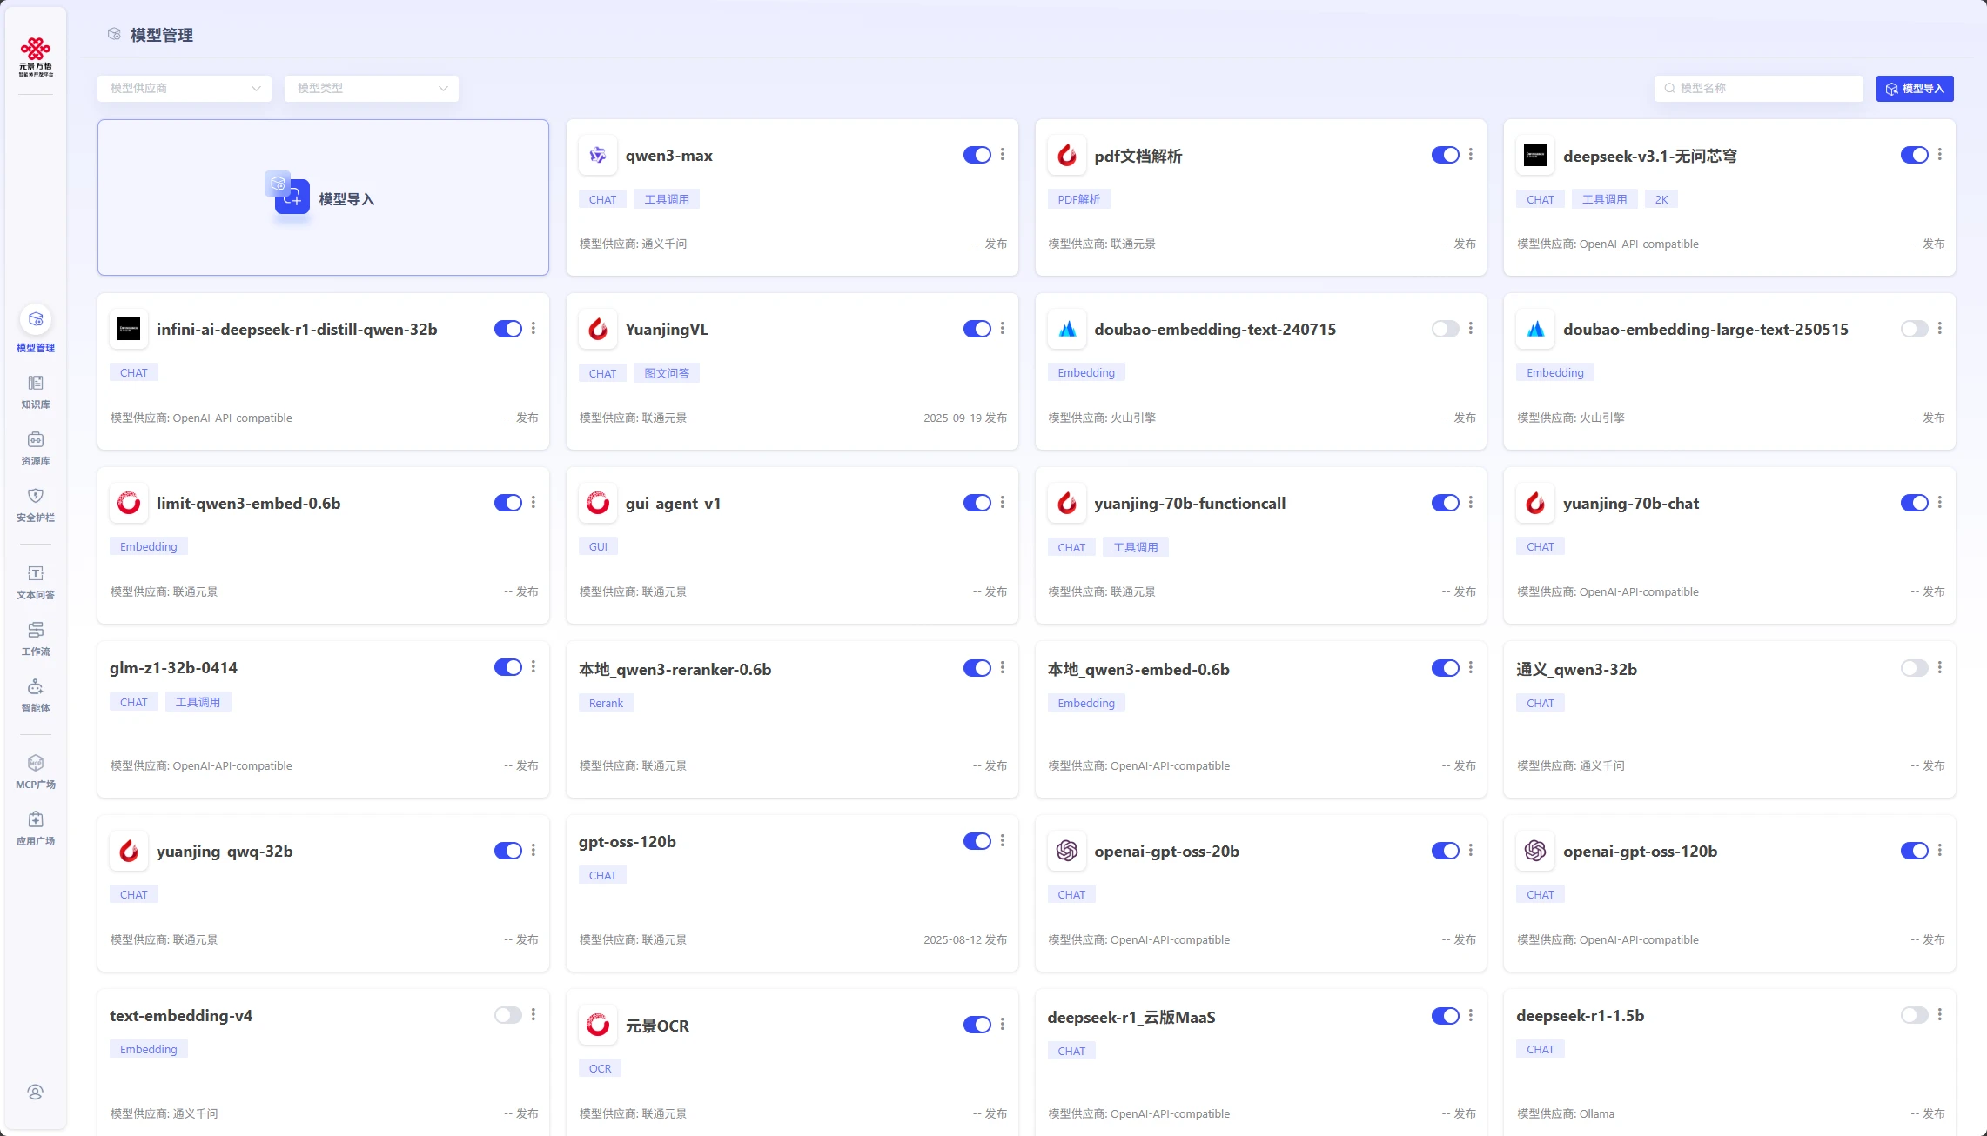Viewport: 1987px width, 1136px height.
Task: Click the pdf文档解析 model icon
Action: (1067, 156)
